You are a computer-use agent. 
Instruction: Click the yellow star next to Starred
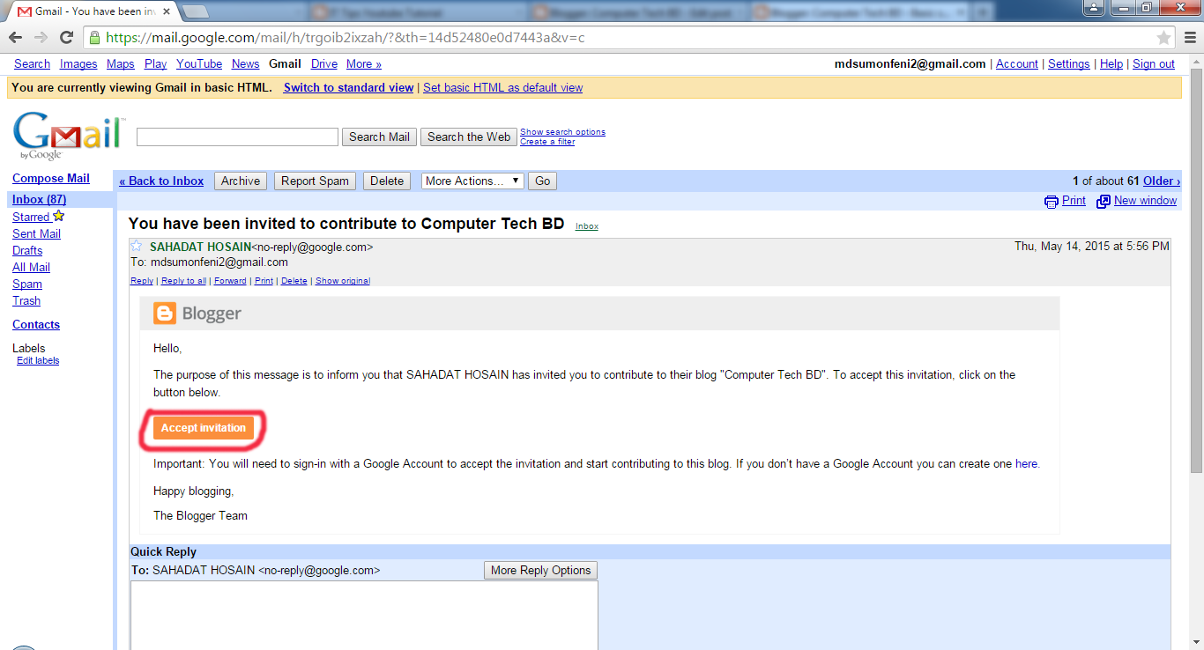click(59, 216)
